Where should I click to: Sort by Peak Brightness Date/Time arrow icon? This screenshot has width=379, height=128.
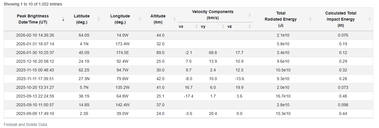pyautogui.click(x=63, y=19)
